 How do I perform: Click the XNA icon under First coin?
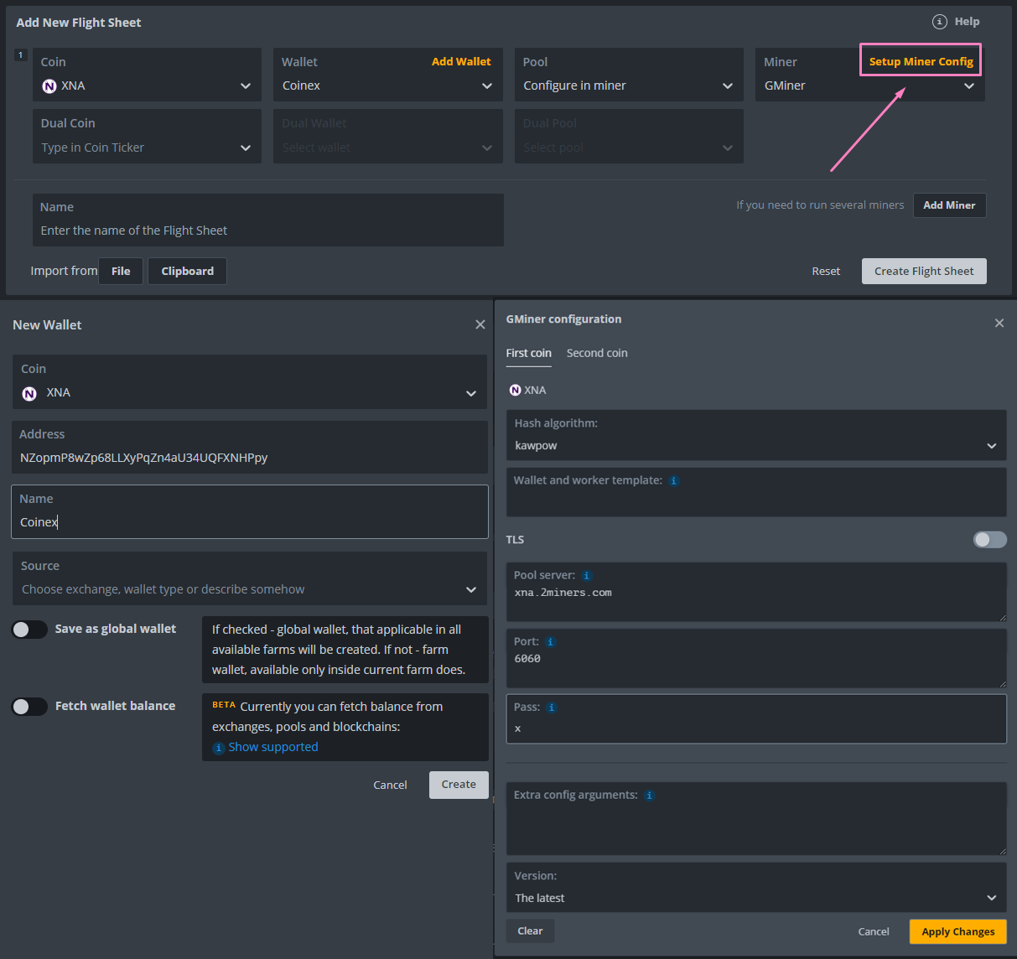513,390
